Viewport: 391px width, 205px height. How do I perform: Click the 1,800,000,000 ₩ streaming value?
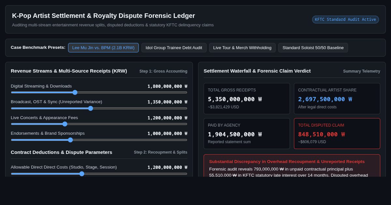click(167, 86)
